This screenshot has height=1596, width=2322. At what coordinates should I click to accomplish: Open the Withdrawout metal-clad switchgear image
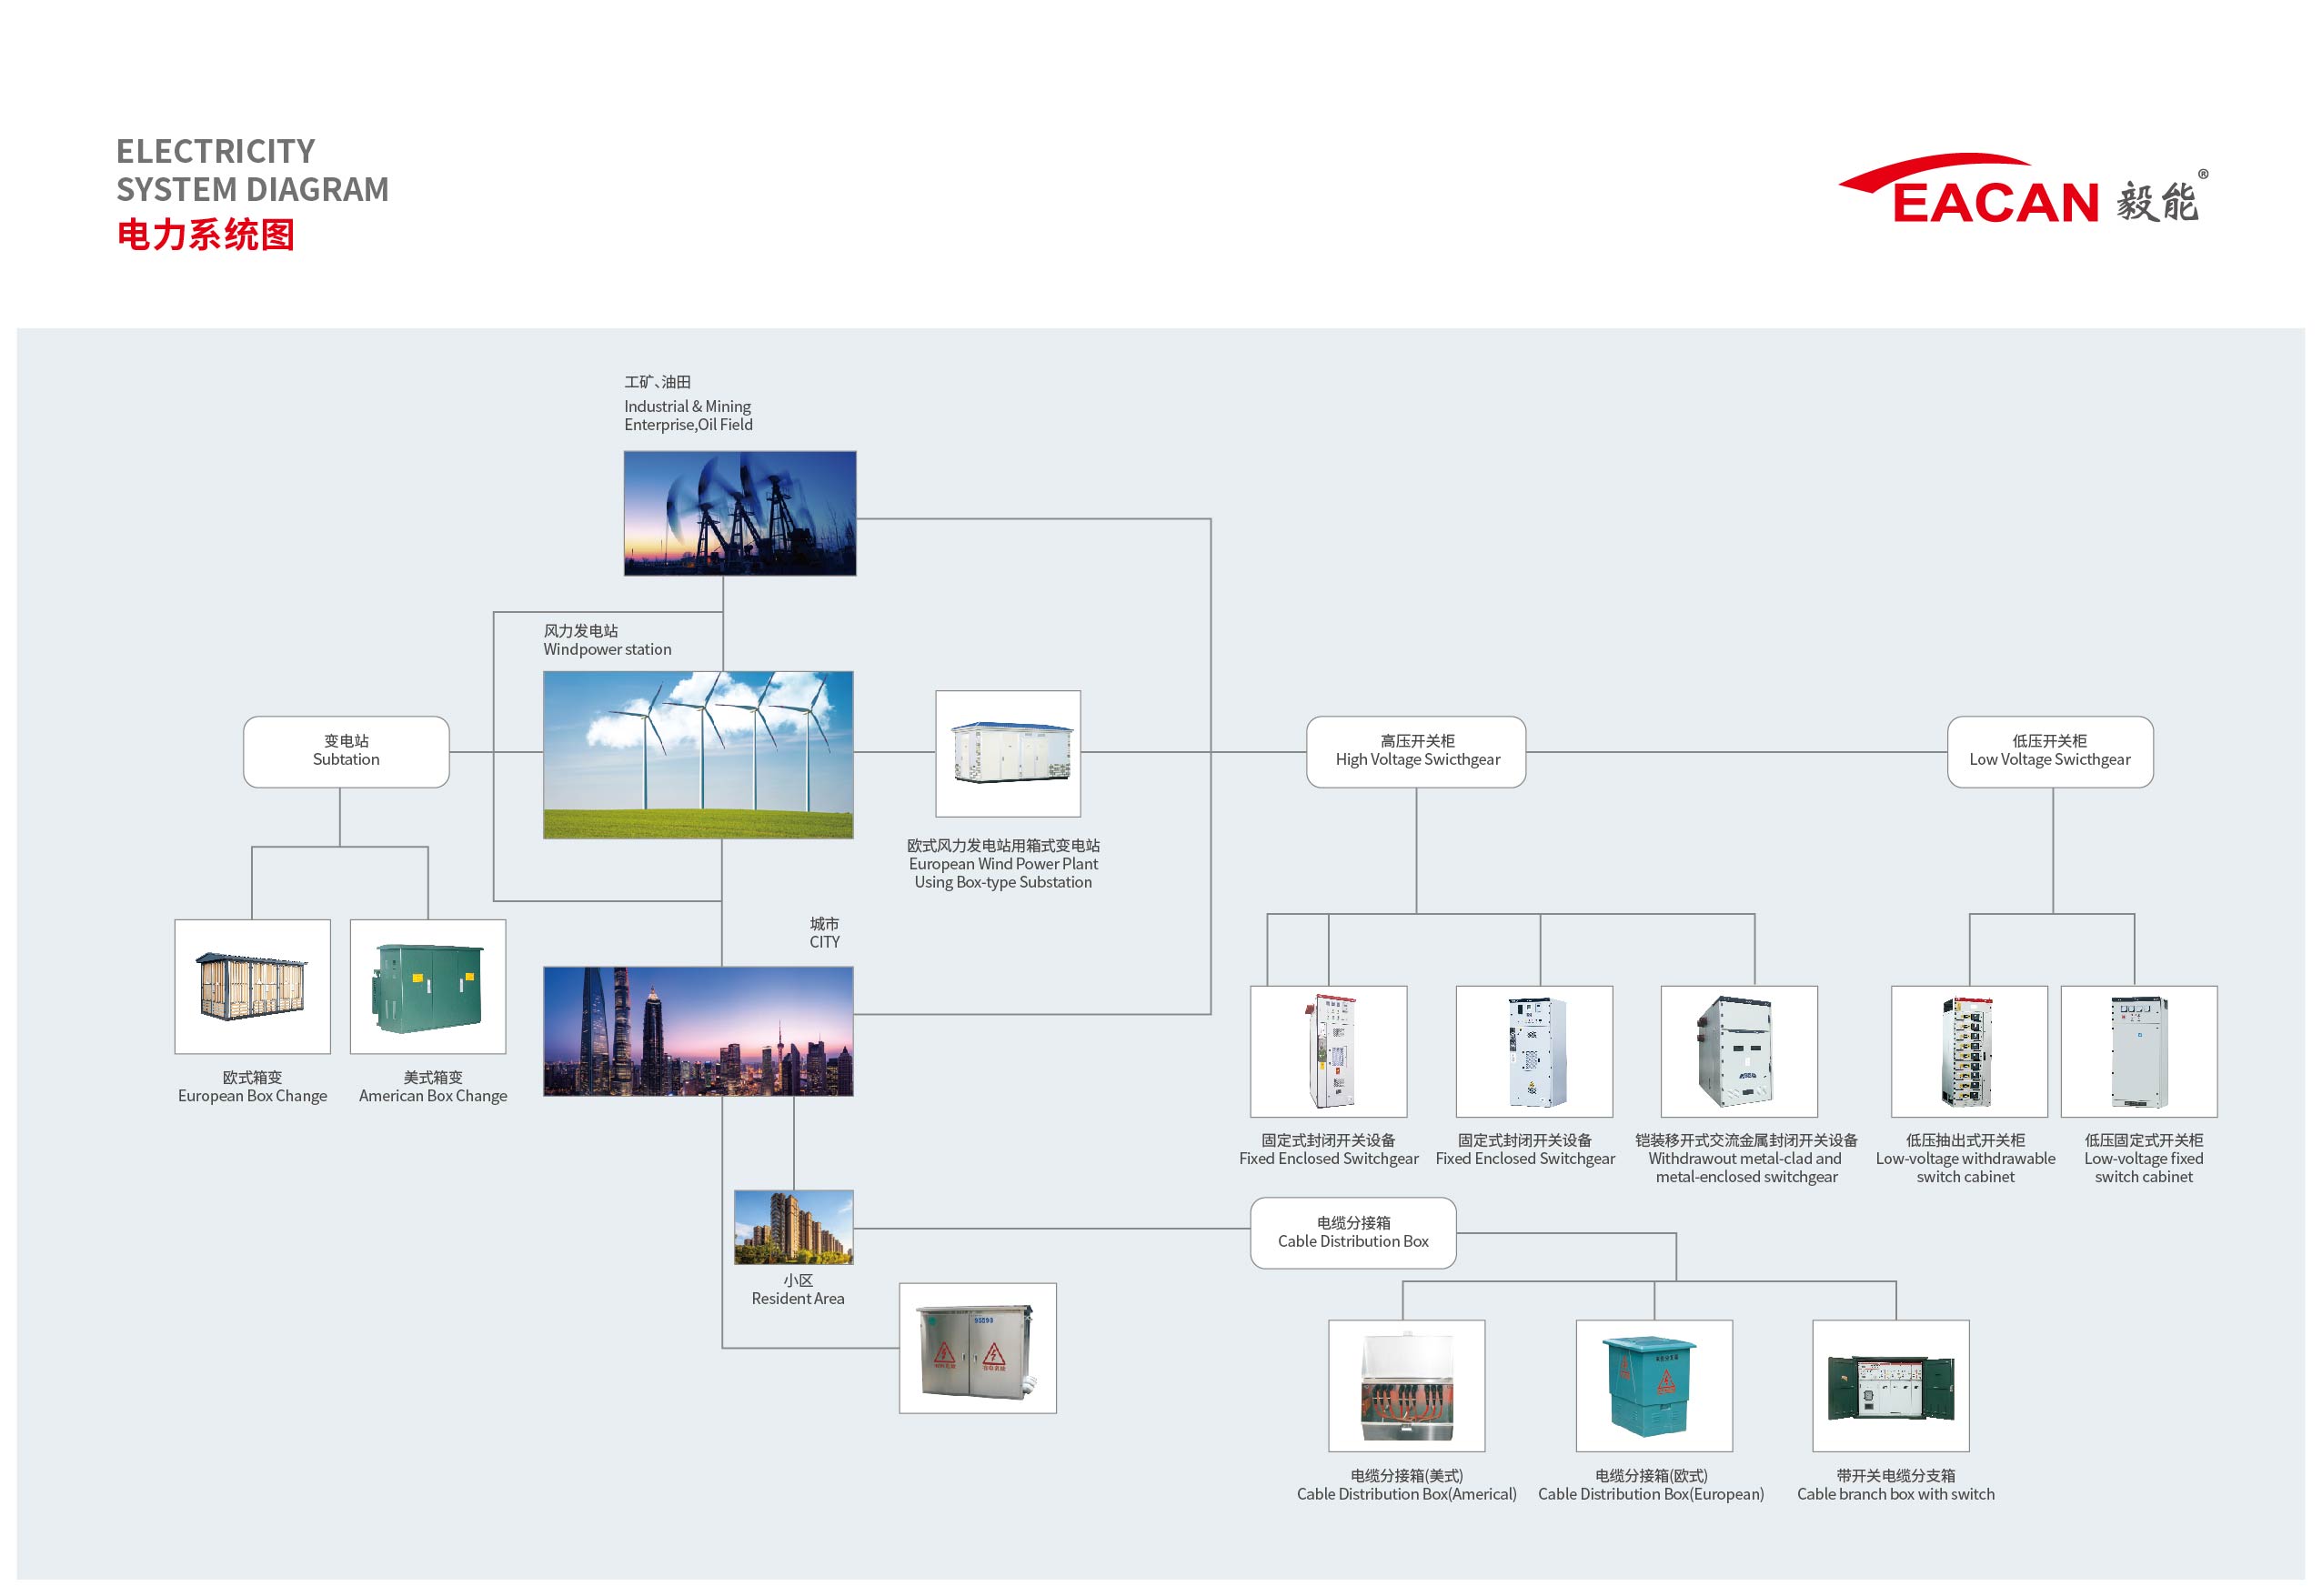coord(1739,1052)
